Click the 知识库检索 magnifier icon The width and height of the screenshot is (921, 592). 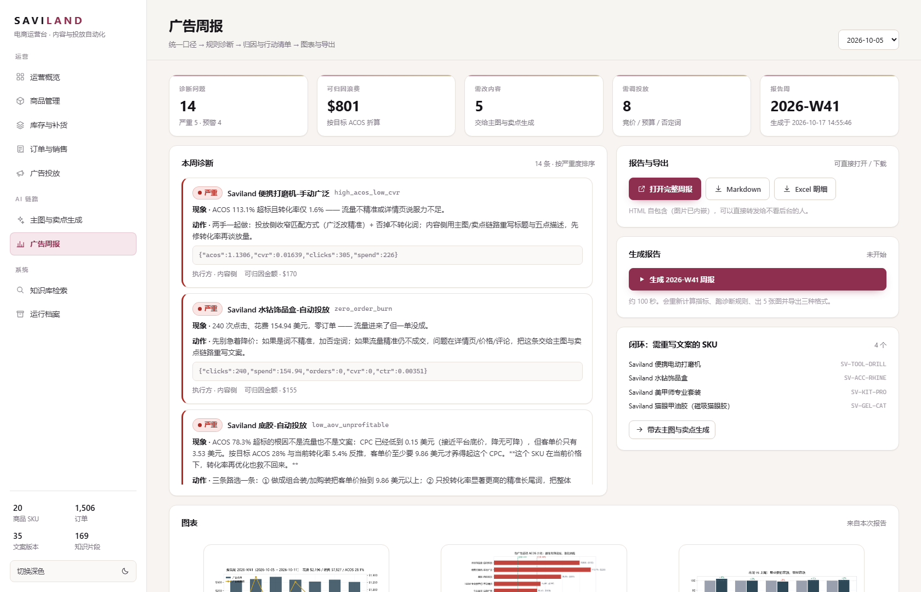pos(20,291)
